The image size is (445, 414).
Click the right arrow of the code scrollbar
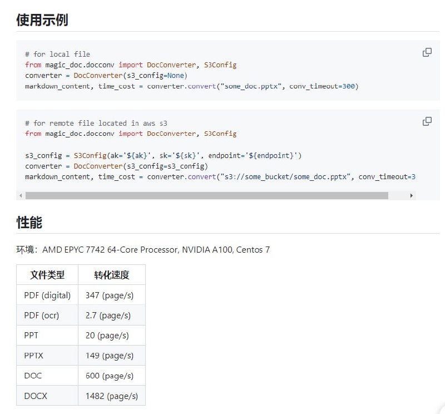click(412, 195)
